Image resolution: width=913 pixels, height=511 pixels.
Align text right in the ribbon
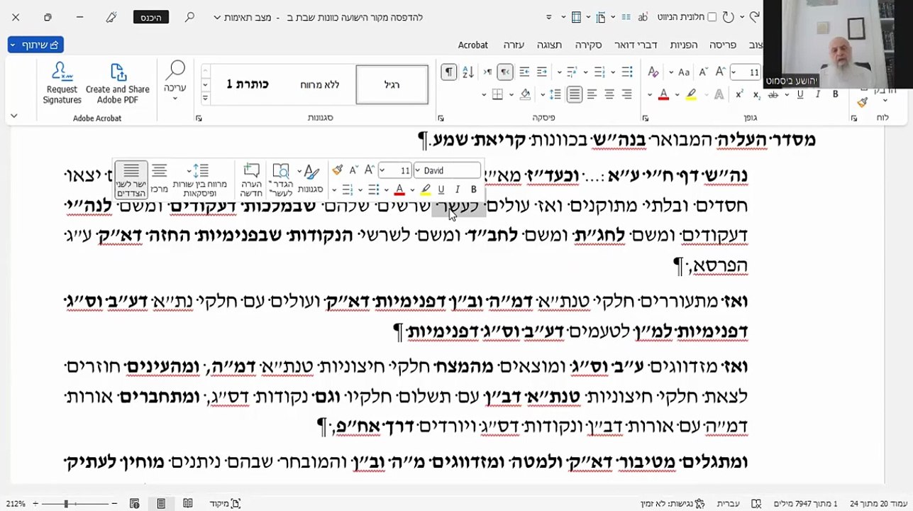point(627,94)
